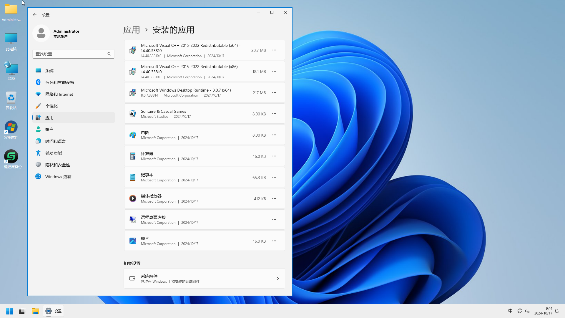Image resolution: width=565 pixels, height=318 pixels.
Task: Select the 回收站 recycle bin icon
Action: tap(11, 100)
